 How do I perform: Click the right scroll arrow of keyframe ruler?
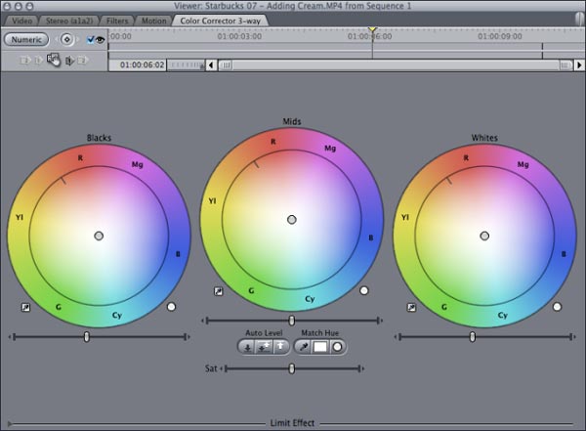point(579,65)
